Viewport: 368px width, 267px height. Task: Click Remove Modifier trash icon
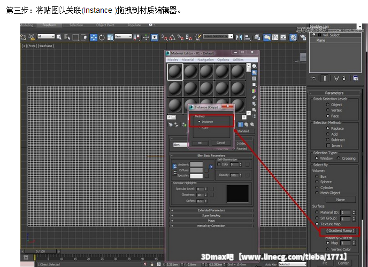(344, 78)
